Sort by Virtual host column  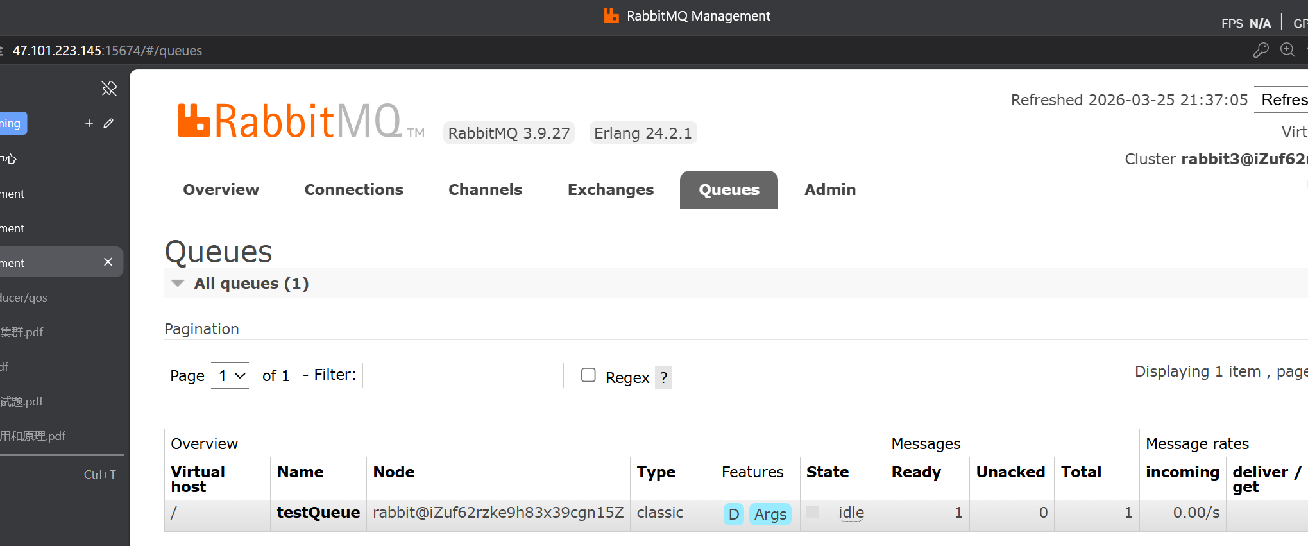[198, 479]
